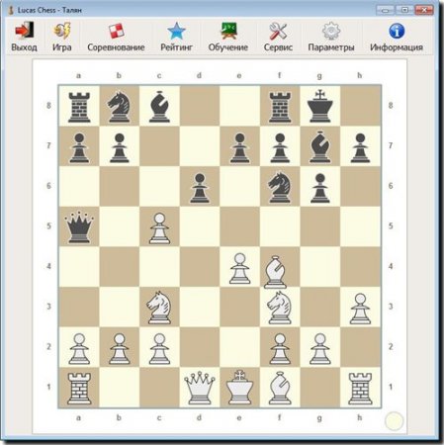Screen dimensions: 444x445
Task: Click the empty g1 square
Action: coord(319,387)
